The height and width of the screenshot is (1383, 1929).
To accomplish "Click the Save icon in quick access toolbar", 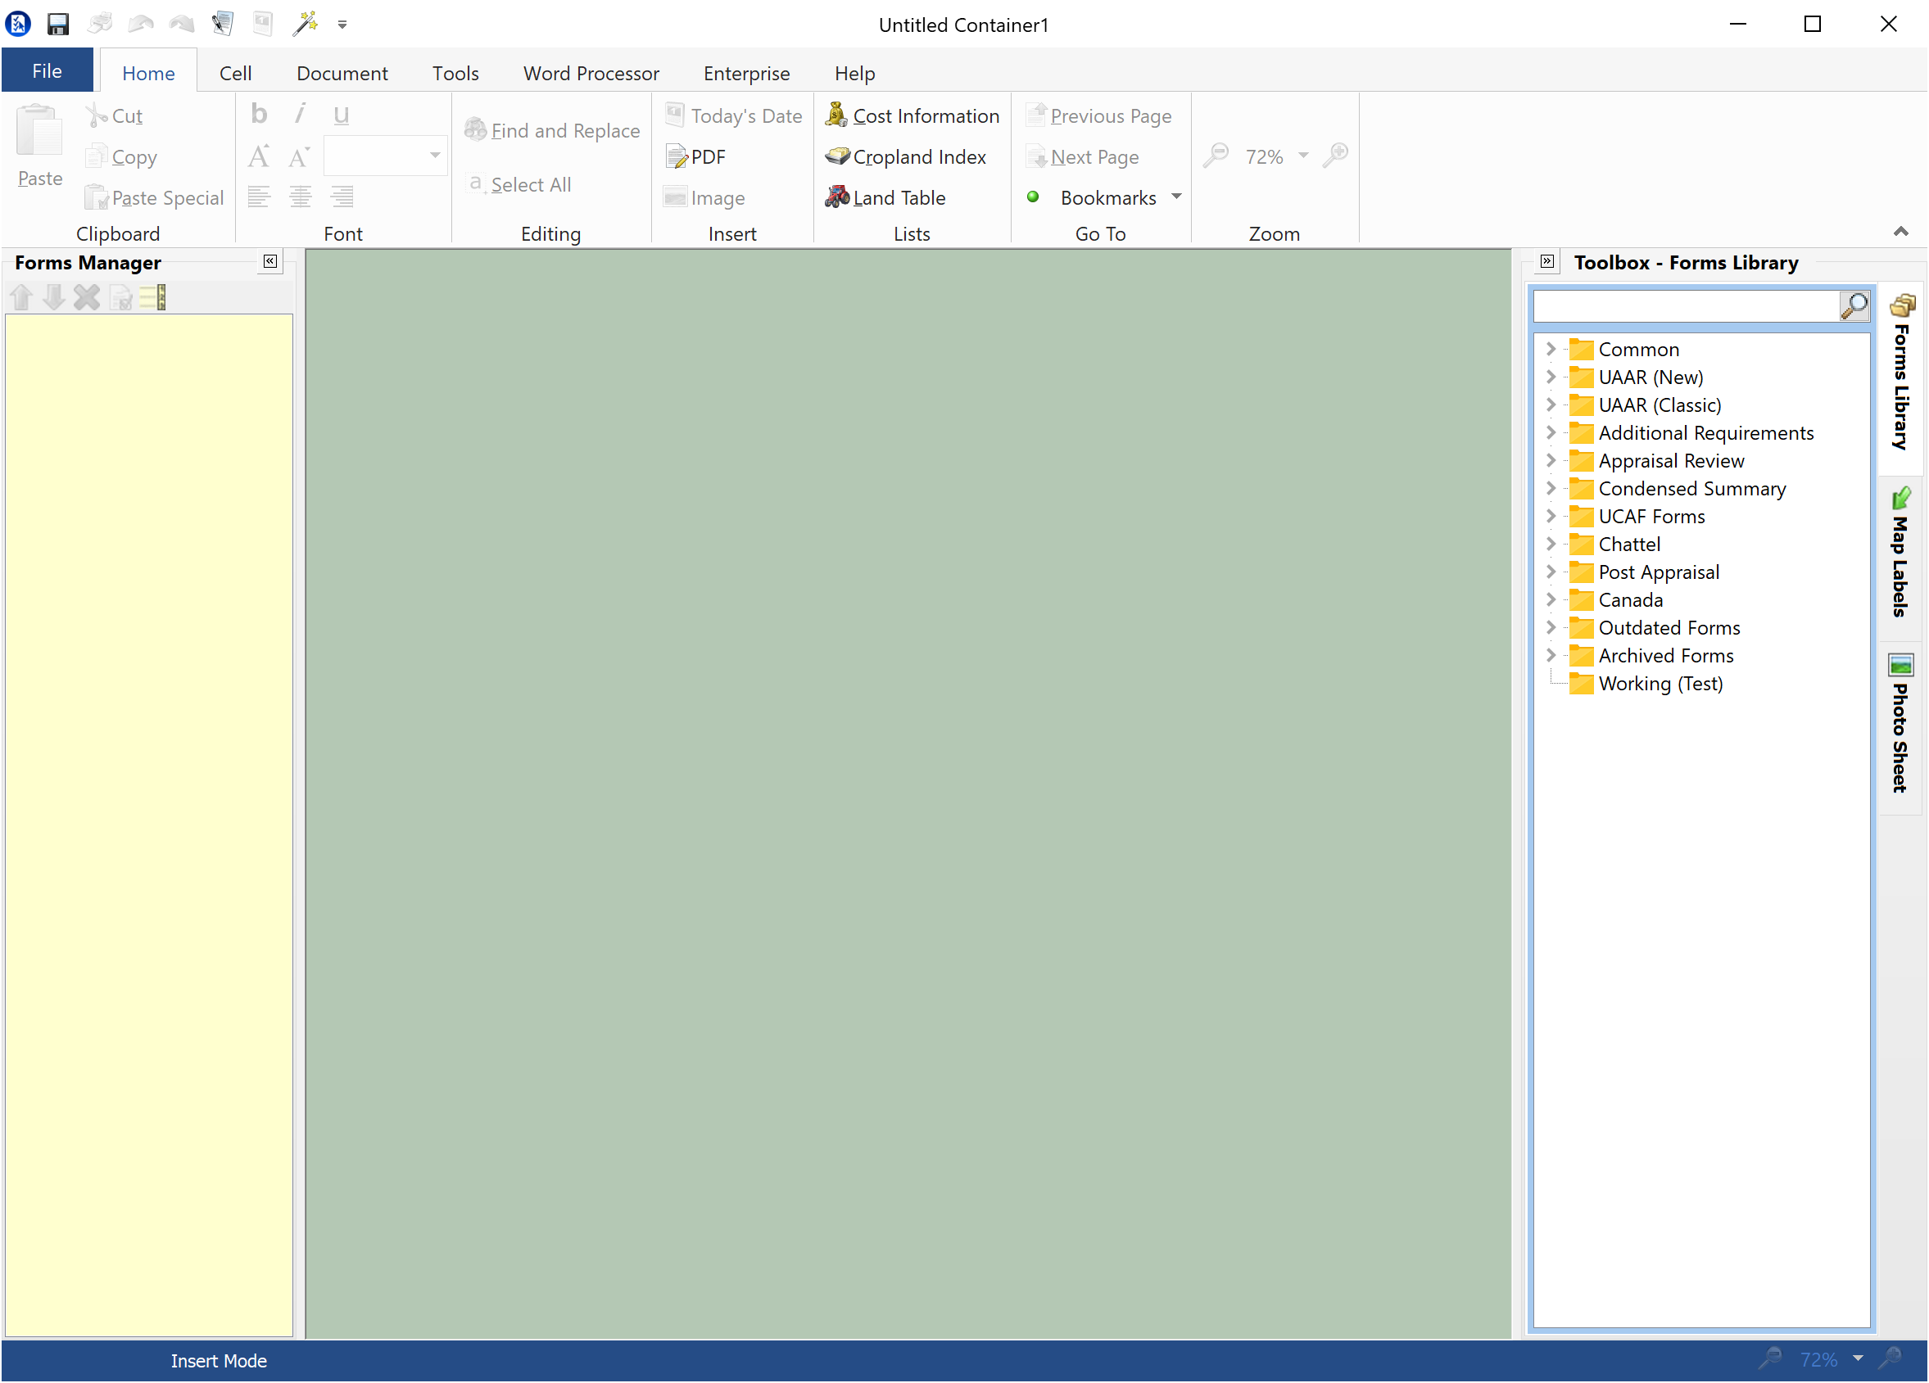I will 58,24.
